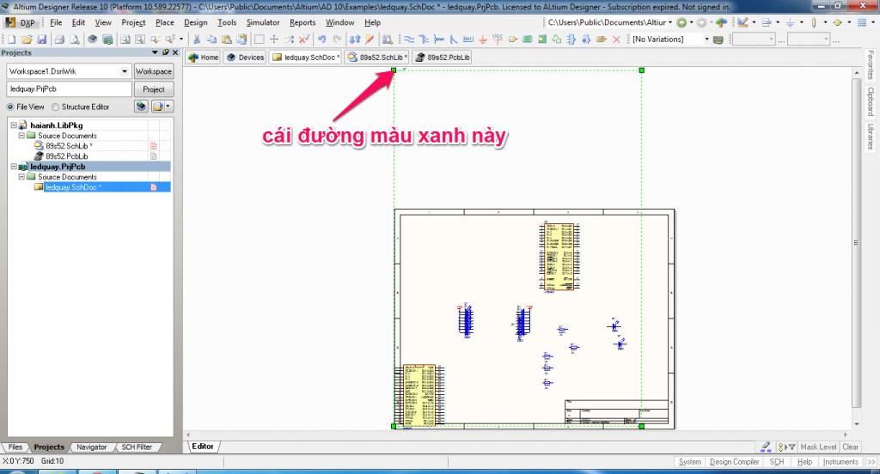Click the Place Part gate icon
Image resolution: width=880 pixels, height=474 pixels.
click(512, 39)
